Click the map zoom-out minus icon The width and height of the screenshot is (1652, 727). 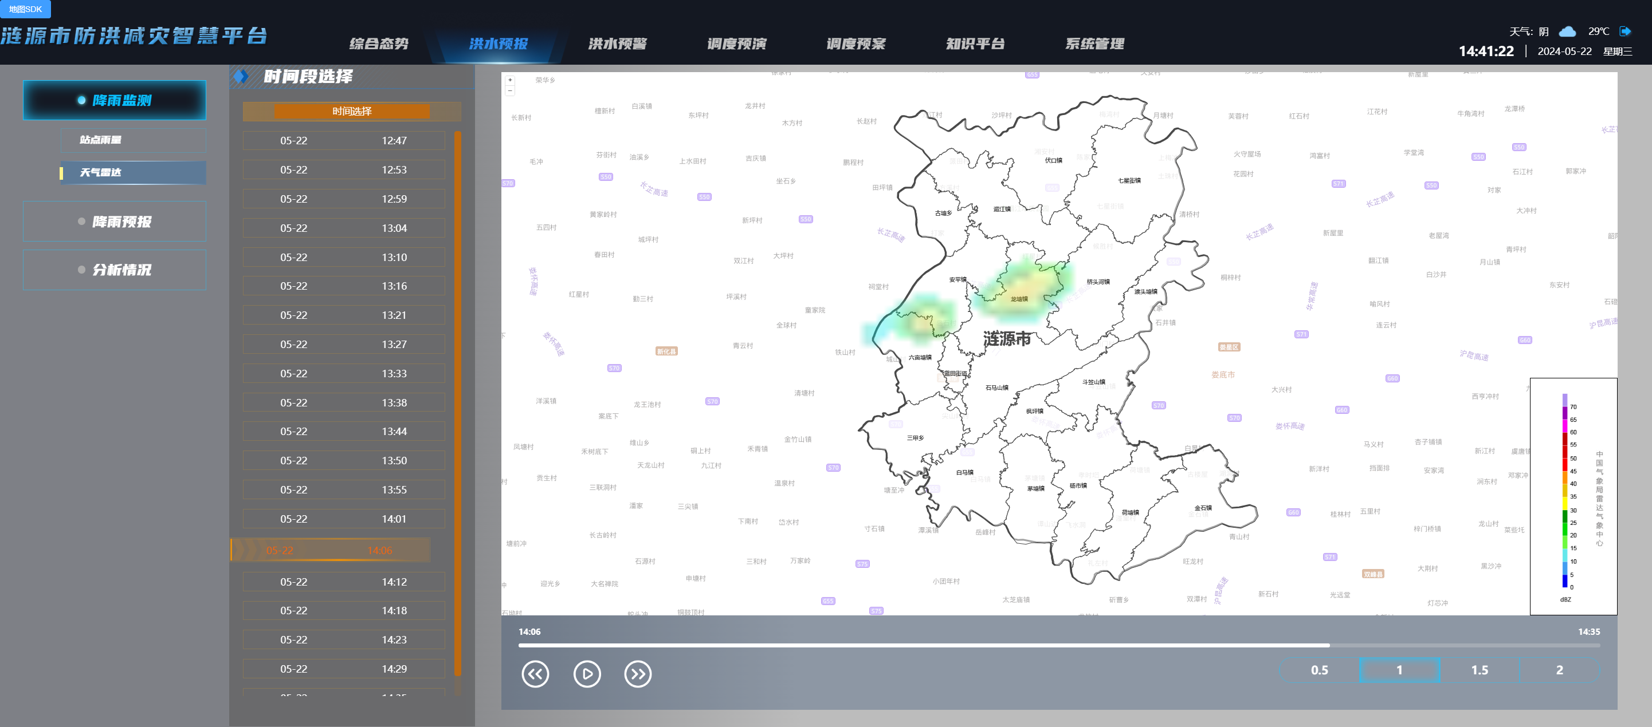coord(510,91)
